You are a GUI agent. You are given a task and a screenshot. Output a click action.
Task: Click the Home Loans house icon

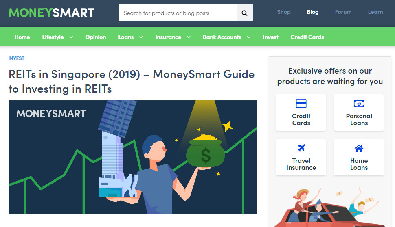pyautogui.click(x=359, y=148)
